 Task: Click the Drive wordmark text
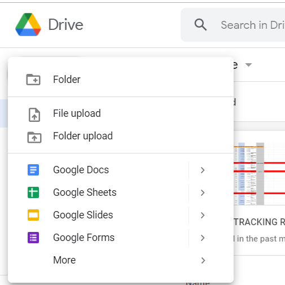(x=65, y=25)
